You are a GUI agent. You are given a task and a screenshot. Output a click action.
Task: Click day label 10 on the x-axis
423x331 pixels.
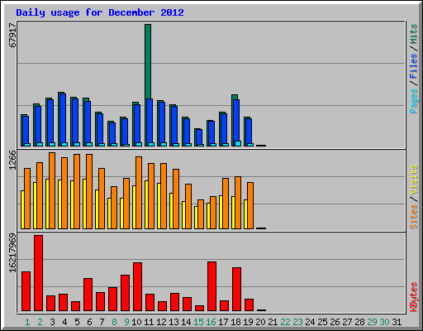(136, 322)
